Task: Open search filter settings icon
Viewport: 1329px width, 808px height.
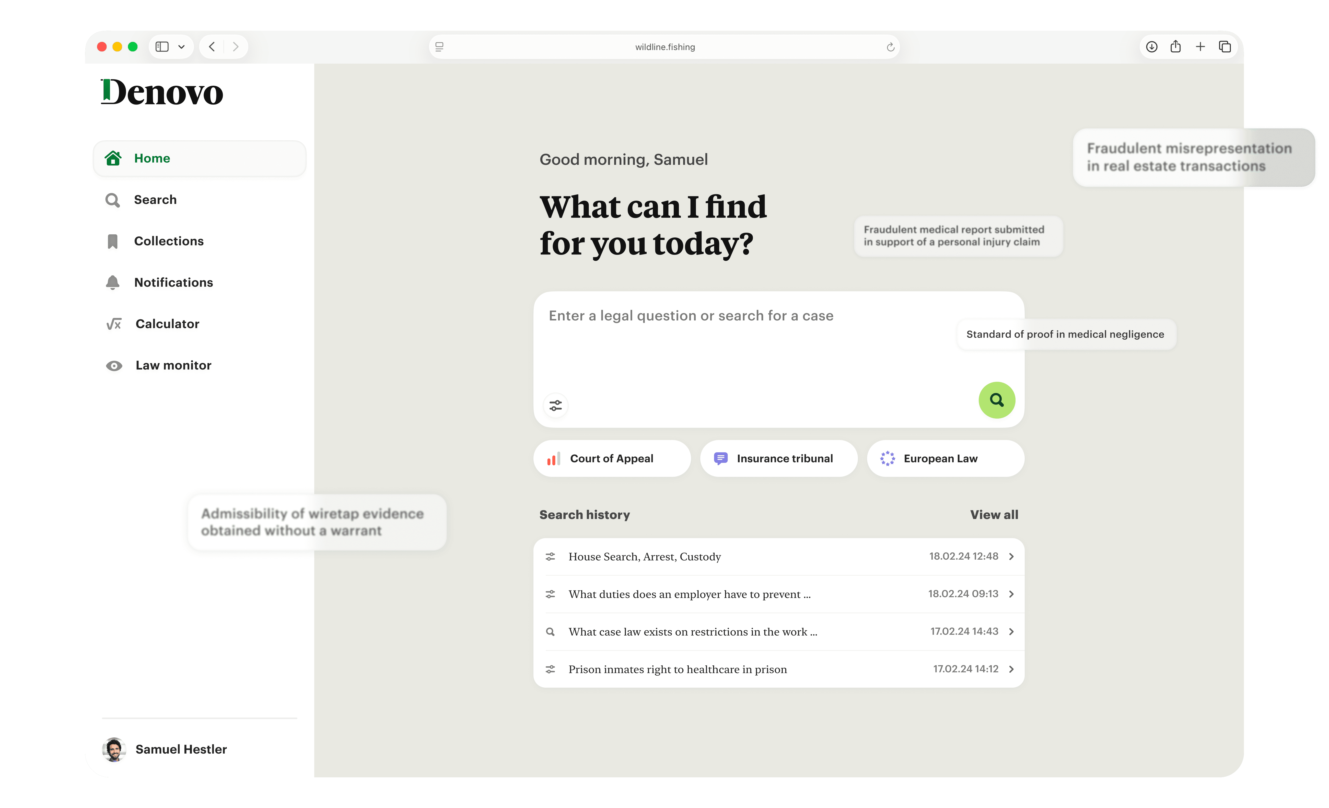Action: click(556, 405)
